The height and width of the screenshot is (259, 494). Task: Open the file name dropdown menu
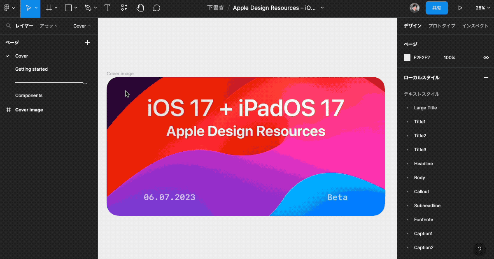click(x=322, y=7)
